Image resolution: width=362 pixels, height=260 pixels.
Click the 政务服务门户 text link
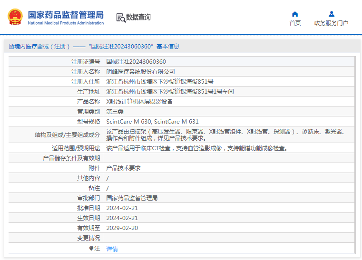(x=331, y=23)
